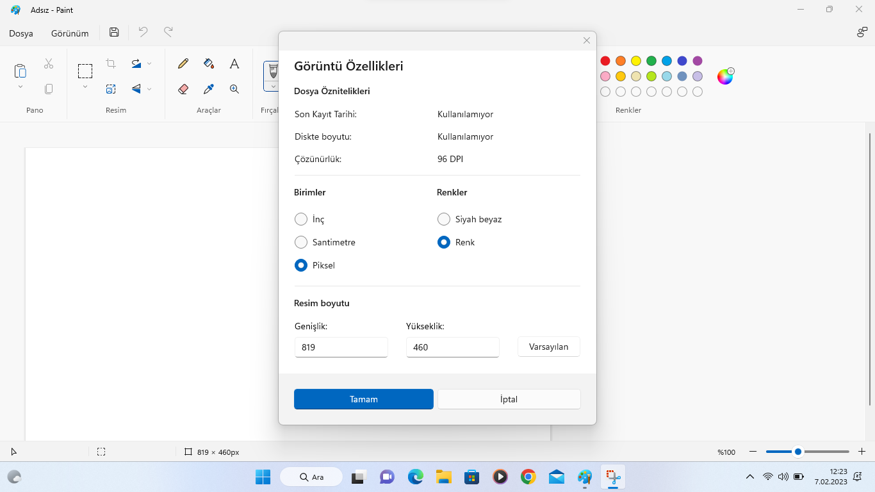Expand the selection shape dropdown arrow

tap(85, 86)
